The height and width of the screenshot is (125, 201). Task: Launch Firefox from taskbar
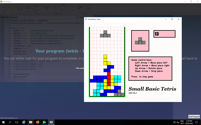click(x=38, y=122)
